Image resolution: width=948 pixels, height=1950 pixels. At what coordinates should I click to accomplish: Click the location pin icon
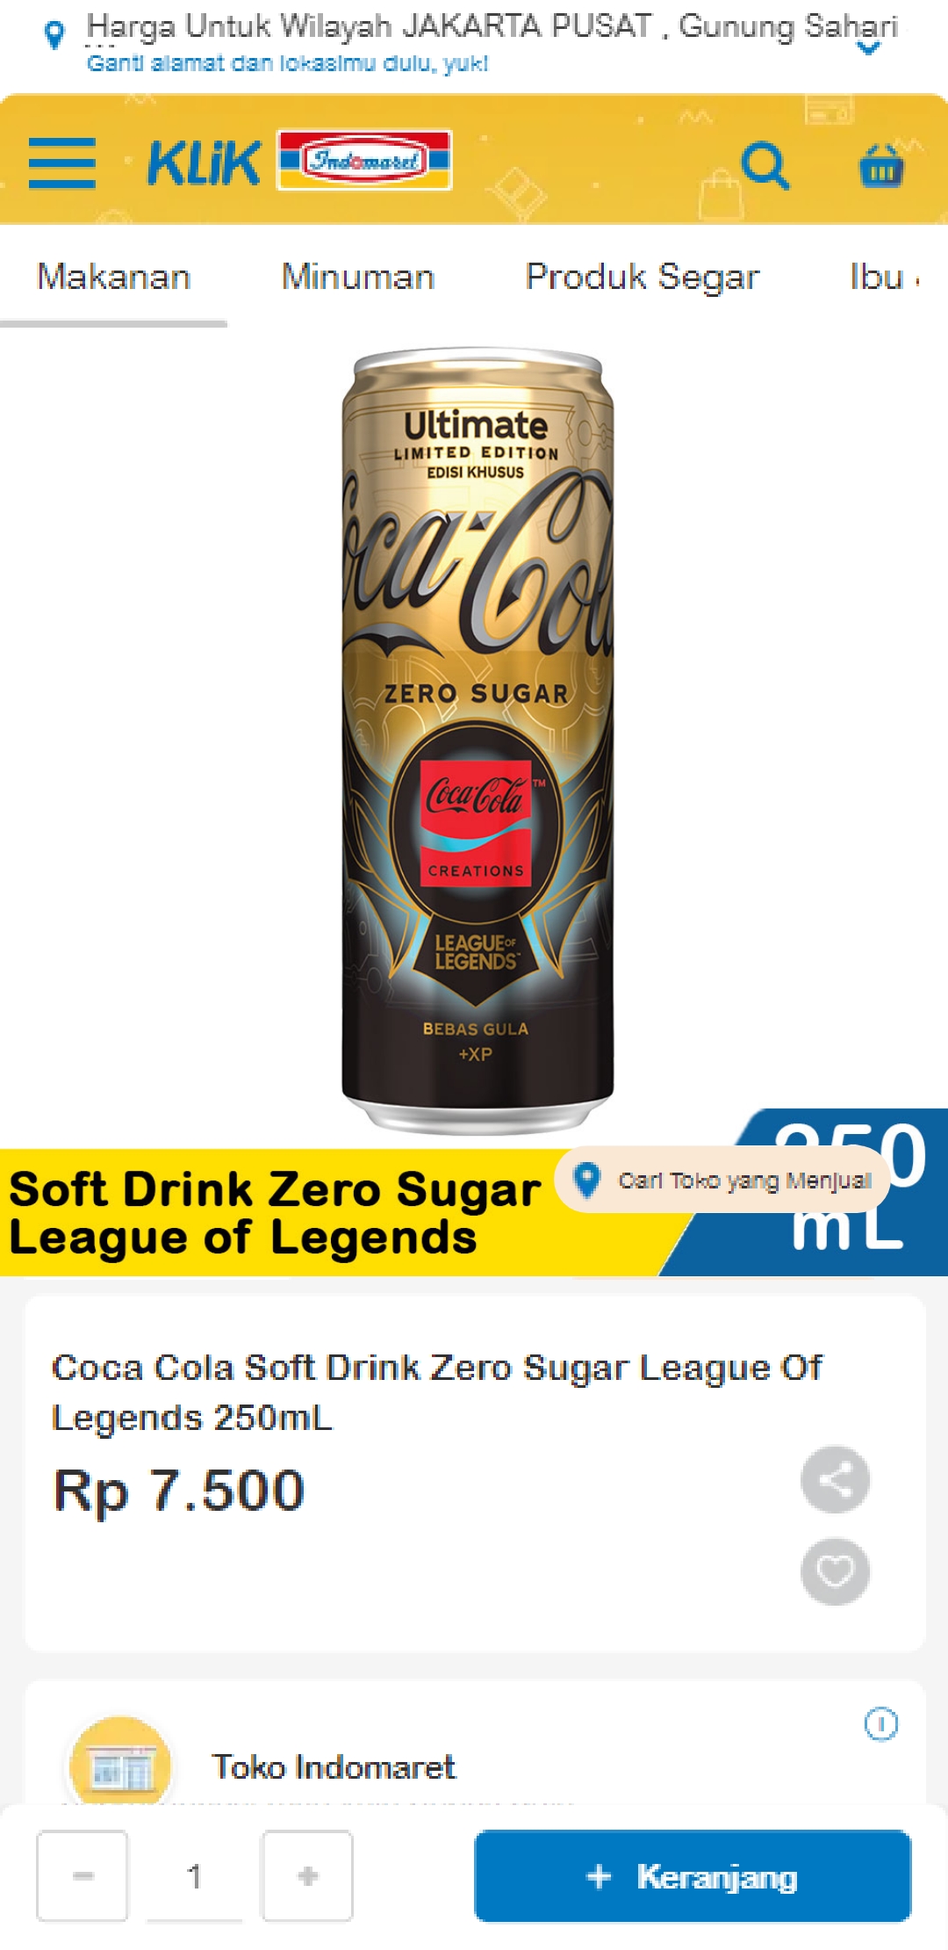pos(54,35)
